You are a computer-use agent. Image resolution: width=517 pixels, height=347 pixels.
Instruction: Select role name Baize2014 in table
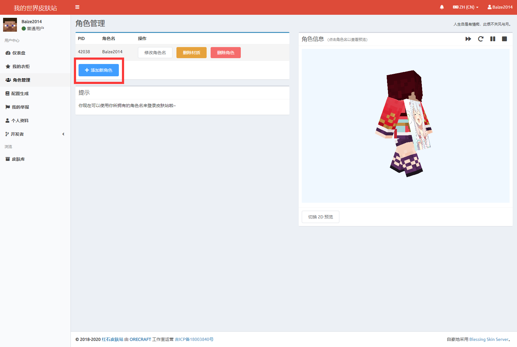point(112,52)
